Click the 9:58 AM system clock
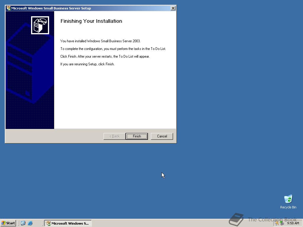The height and width of the screenshot is (227, 303). pyautogui.click(x=293, y=223)
